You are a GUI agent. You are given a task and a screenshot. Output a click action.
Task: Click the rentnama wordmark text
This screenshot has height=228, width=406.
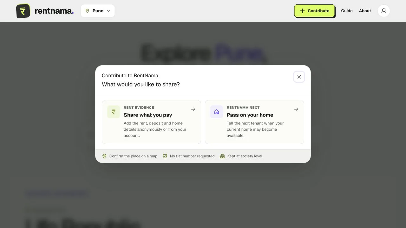tap(54, 11)
